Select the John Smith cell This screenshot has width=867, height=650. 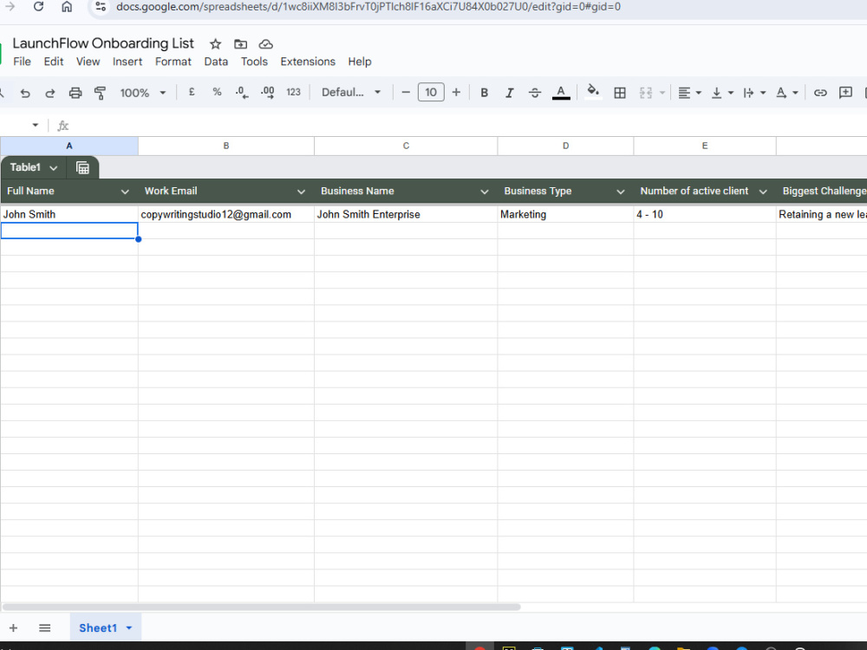tap(69, 214)
